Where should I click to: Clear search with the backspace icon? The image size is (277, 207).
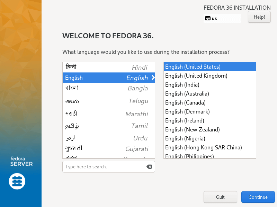click(149, 167)
